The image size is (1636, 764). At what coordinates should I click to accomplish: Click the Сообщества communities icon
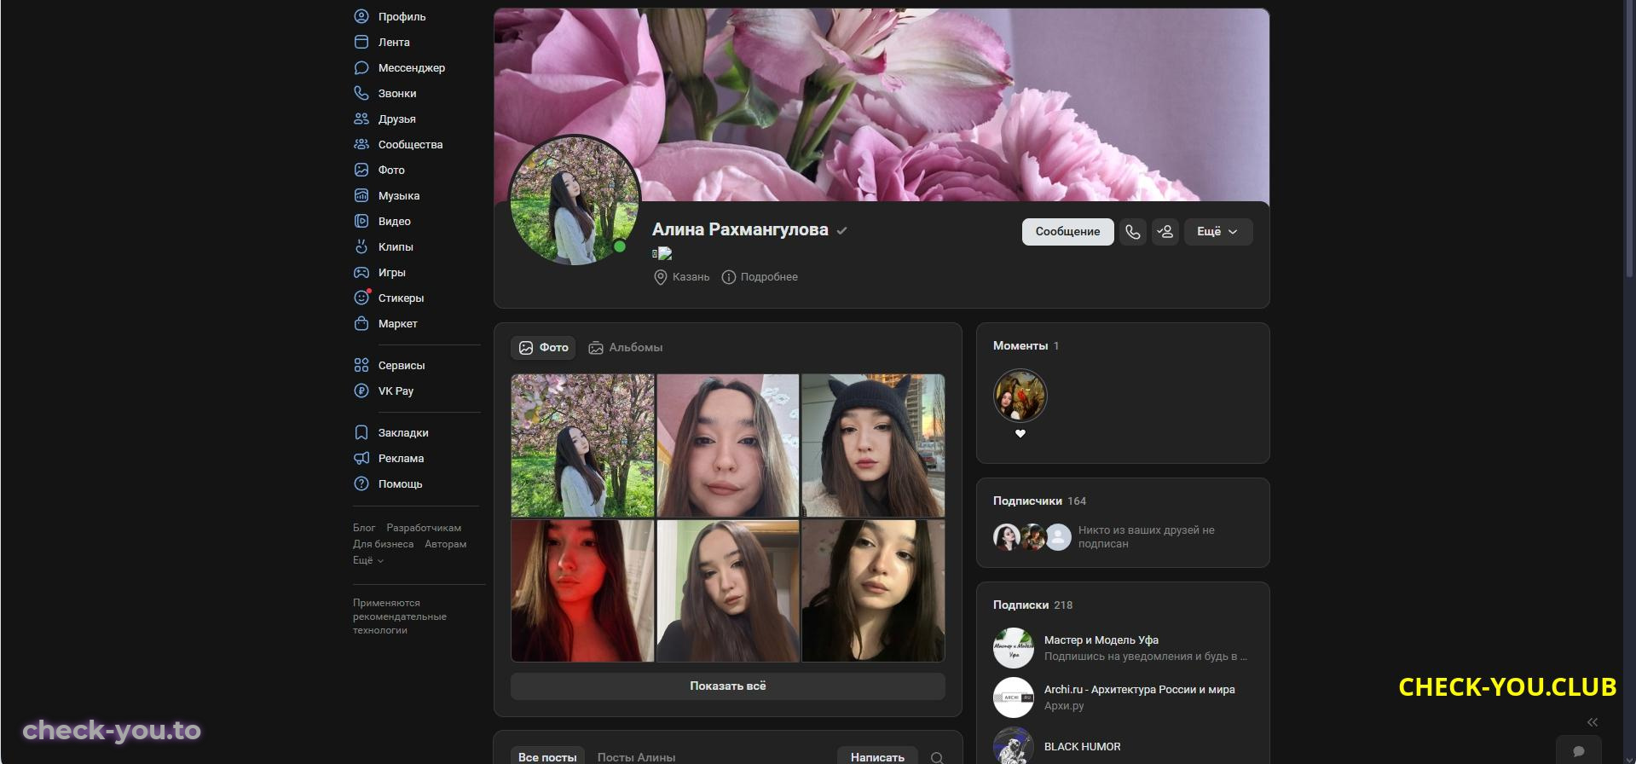pyautogui.click(x=361, y=144)
